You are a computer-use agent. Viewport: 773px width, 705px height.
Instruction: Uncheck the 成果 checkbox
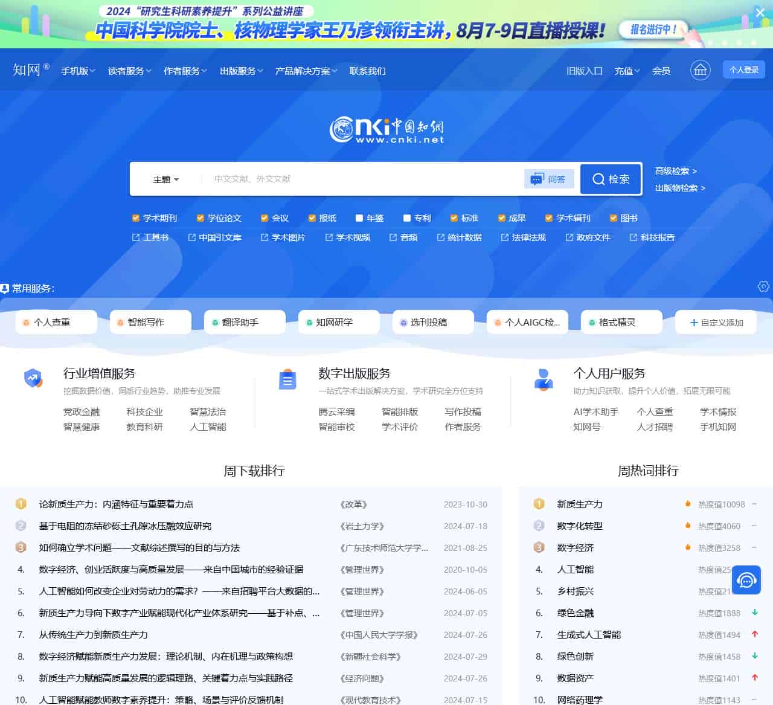pos(502,218)
